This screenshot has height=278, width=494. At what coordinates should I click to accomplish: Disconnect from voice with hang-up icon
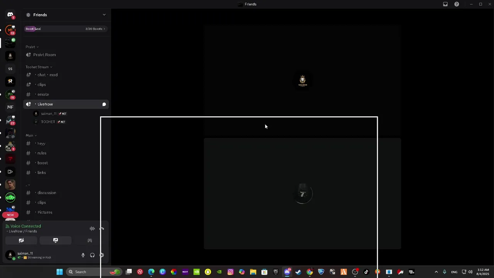point(102,229)
